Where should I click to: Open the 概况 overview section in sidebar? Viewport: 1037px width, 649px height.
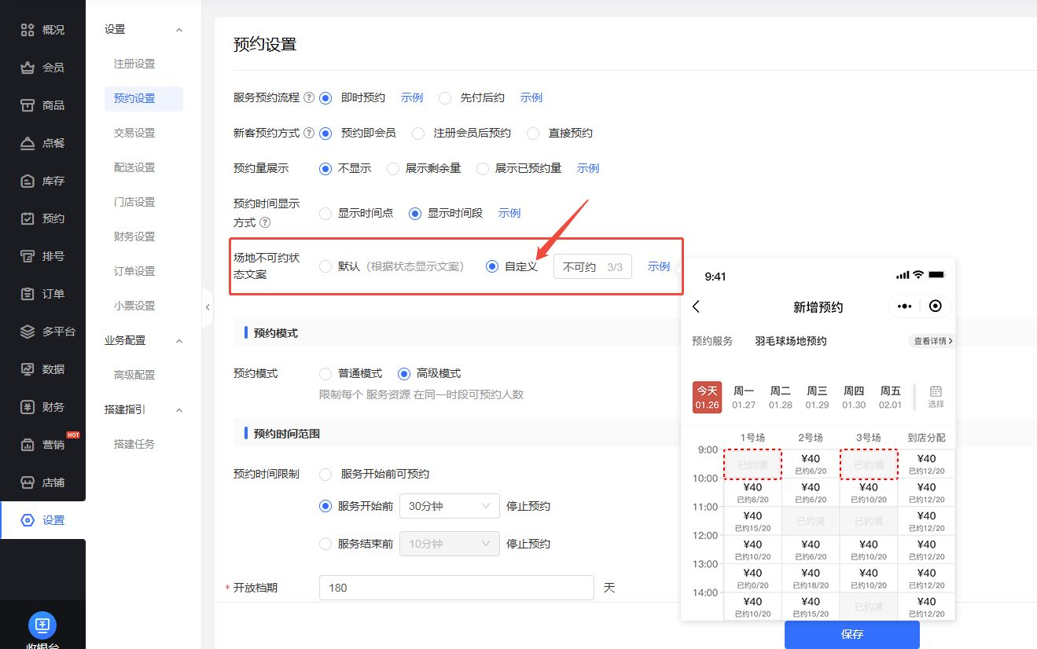click(x=42, y=30)
